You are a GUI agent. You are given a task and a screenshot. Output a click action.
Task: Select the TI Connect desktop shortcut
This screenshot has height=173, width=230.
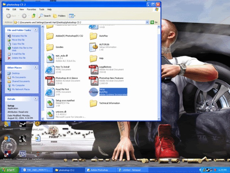[7, 126]
